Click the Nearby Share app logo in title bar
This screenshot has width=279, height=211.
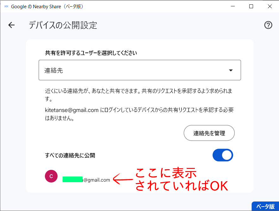coord(6,6)
